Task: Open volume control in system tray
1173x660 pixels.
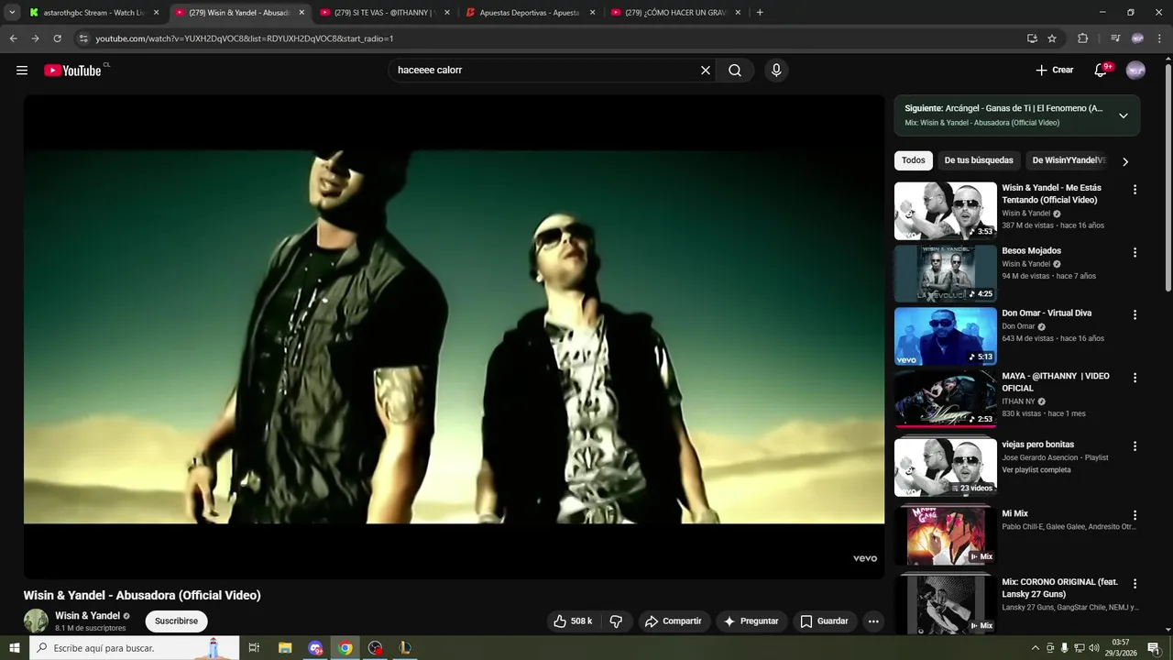Action: click(1094, 648)
